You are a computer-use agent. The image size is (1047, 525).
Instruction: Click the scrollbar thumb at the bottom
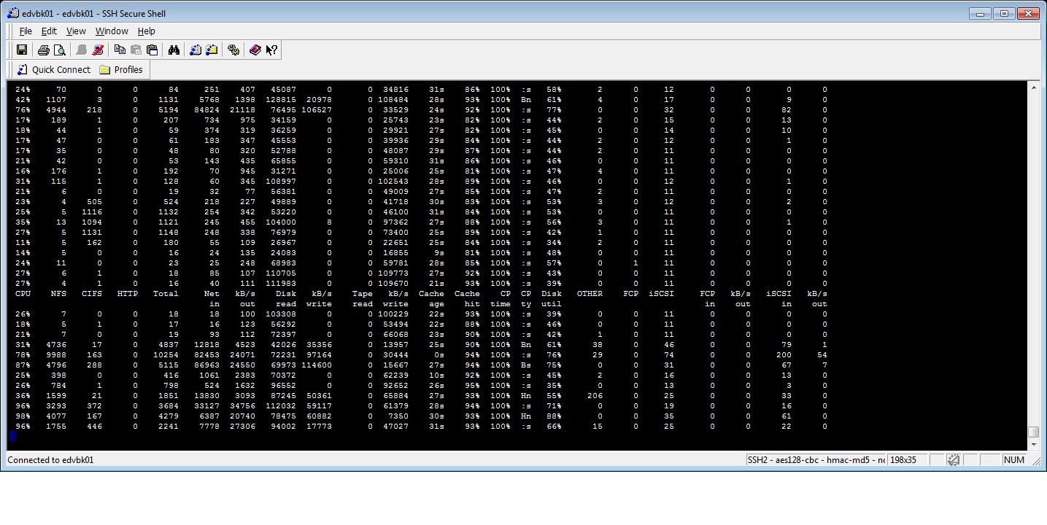1033,432
